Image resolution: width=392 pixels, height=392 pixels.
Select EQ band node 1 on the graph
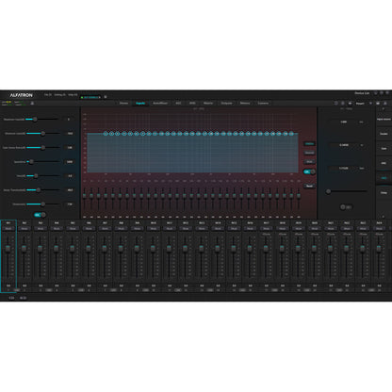(106, 134)
